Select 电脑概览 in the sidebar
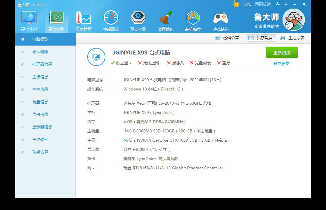Image resolution: width=326 pixels, height=210 pixels. pos(45,39)
